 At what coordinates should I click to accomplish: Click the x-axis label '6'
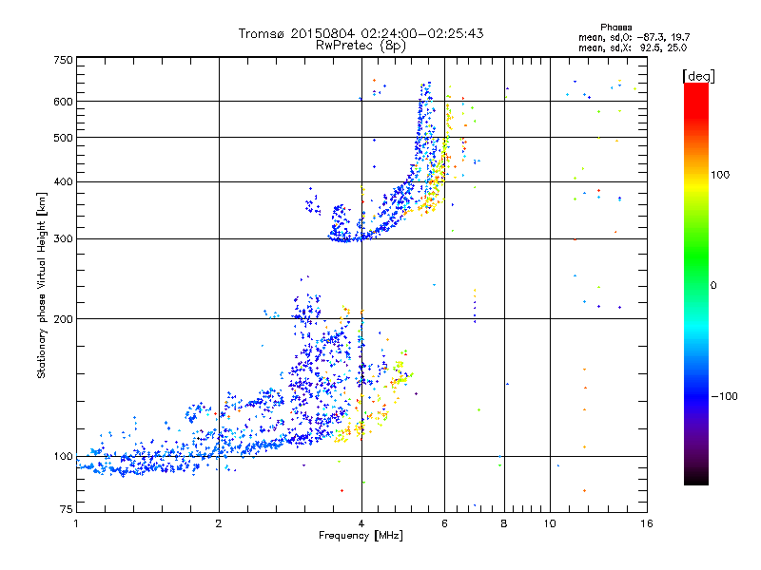(444, 523)
